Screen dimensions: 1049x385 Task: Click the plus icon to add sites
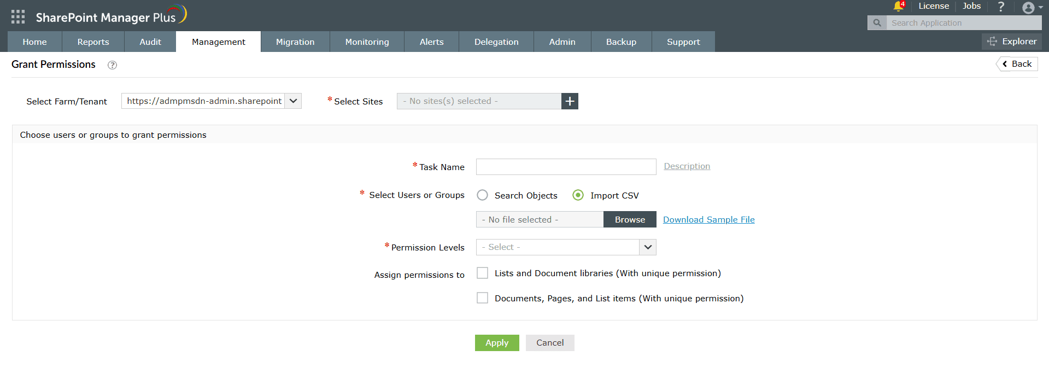pyautogui.click(x=570, y=101)
